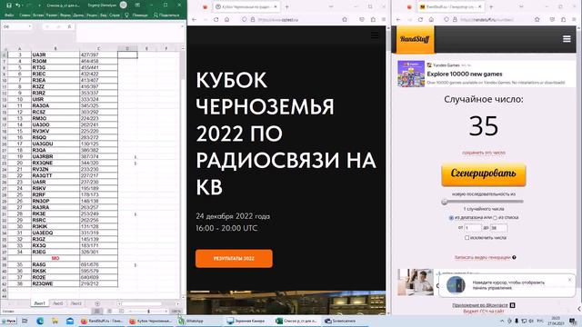582x327 pixels.
Task: Open the Справка ribbon tab
Action: (115, 15)
